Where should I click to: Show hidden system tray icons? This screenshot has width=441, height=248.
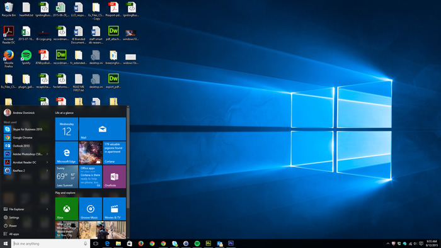388,244
